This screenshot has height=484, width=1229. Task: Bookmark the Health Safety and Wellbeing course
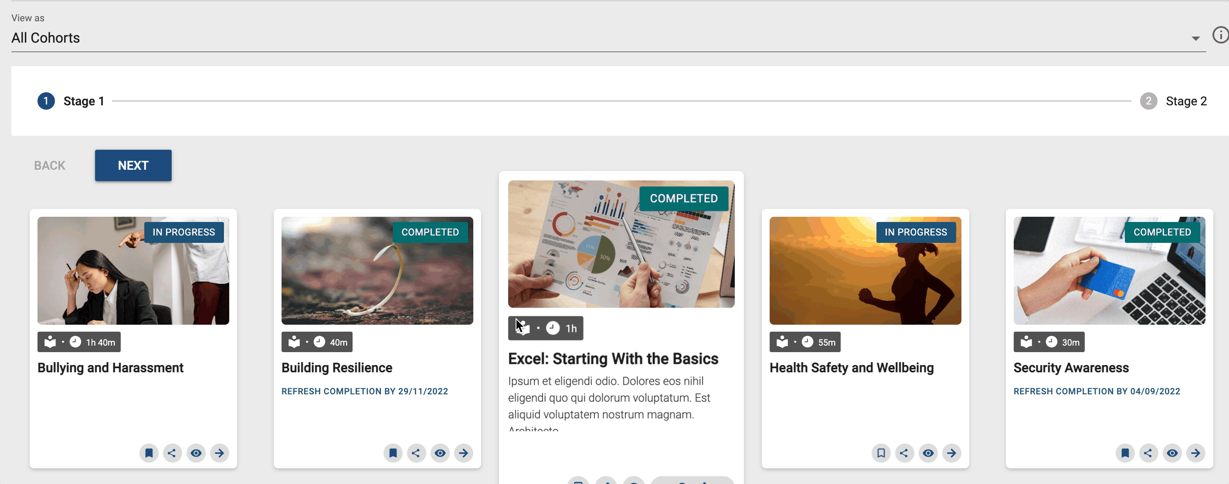pyautogui.click(x=881, y=453)
